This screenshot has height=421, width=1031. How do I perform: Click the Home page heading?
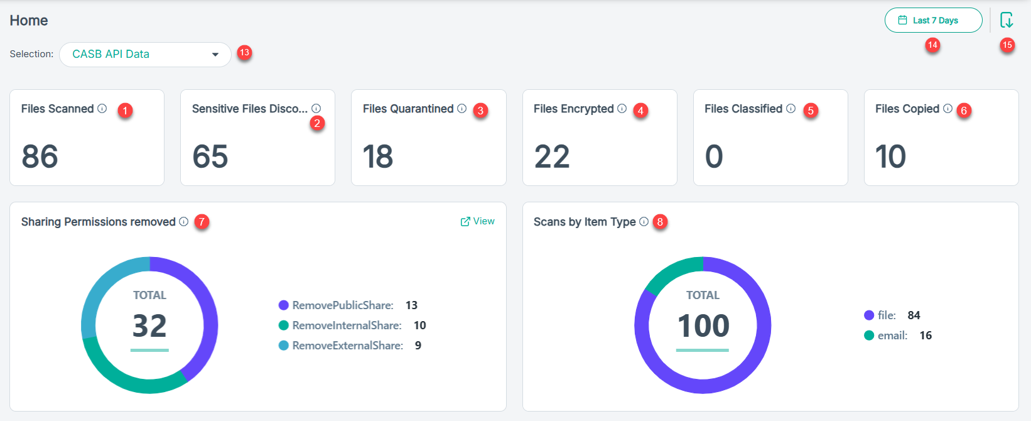point(29,21)
